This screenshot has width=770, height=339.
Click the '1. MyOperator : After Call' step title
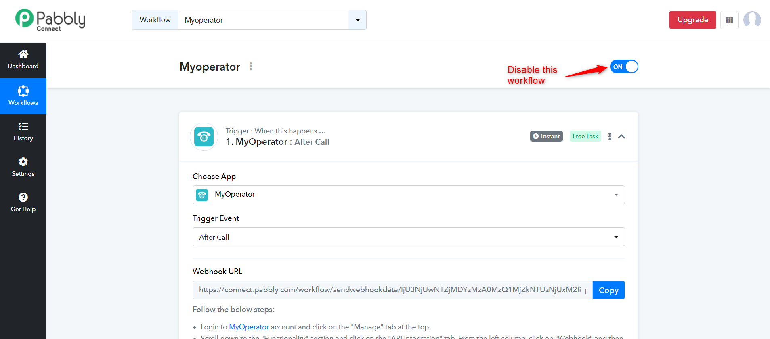click(x=277, y=142)
